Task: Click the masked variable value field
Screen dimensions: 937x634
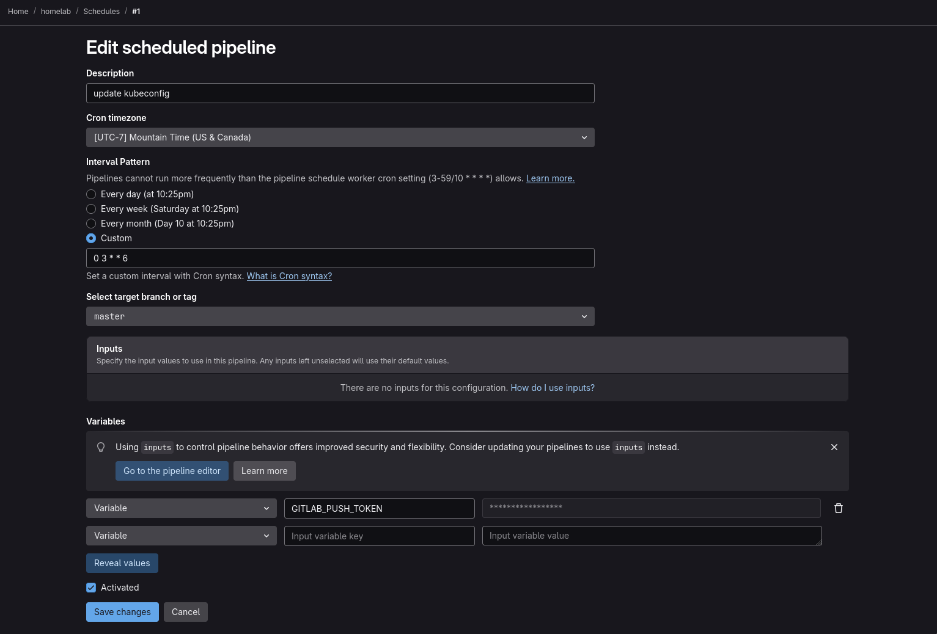Action: pyautogui.click(x=652, y=508)
